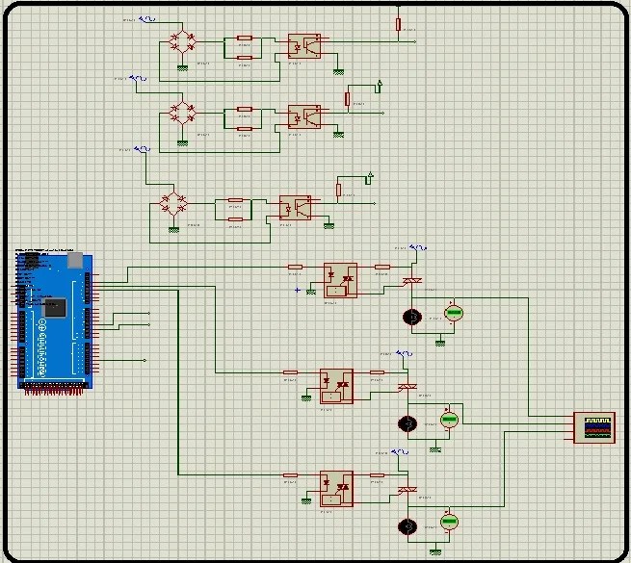This screenshot has height=563, width=631.
Task: Select the middle black lamp load
Action: click(408, 423)
